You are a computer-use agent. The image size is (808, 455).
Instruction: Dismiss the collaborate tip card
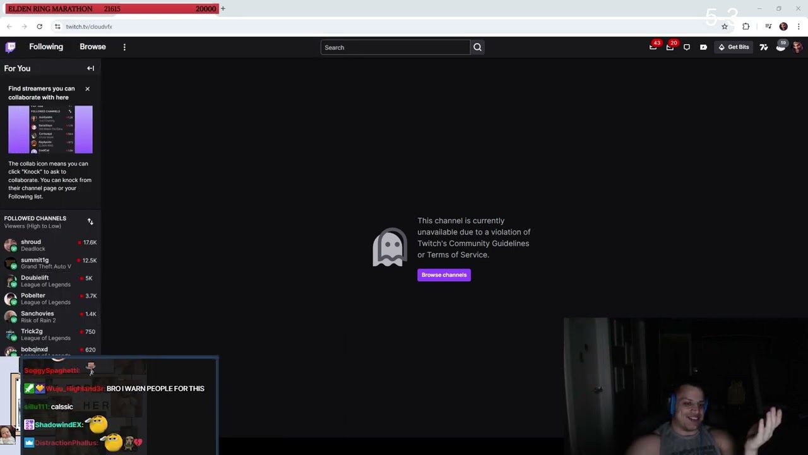(x=87, y=88)
